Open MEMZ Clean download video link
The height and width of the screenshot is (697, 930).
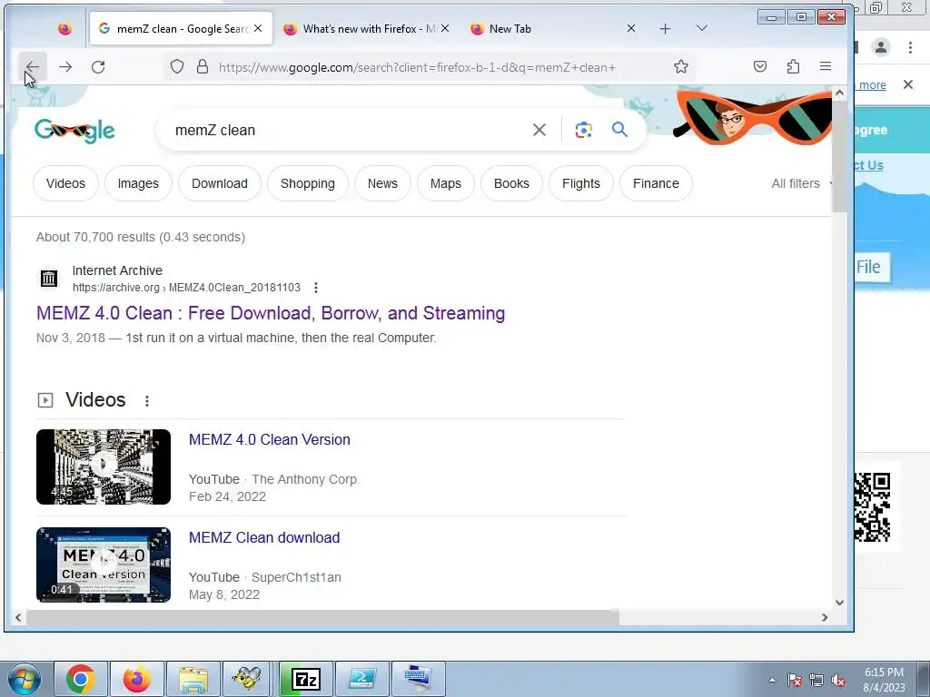tap(264, 537)
